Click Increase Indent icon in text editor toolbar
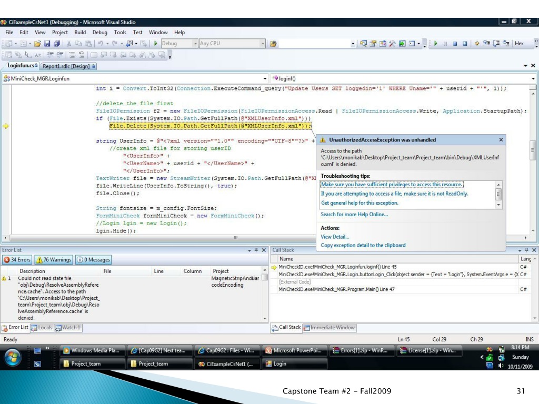 (60, 55)
